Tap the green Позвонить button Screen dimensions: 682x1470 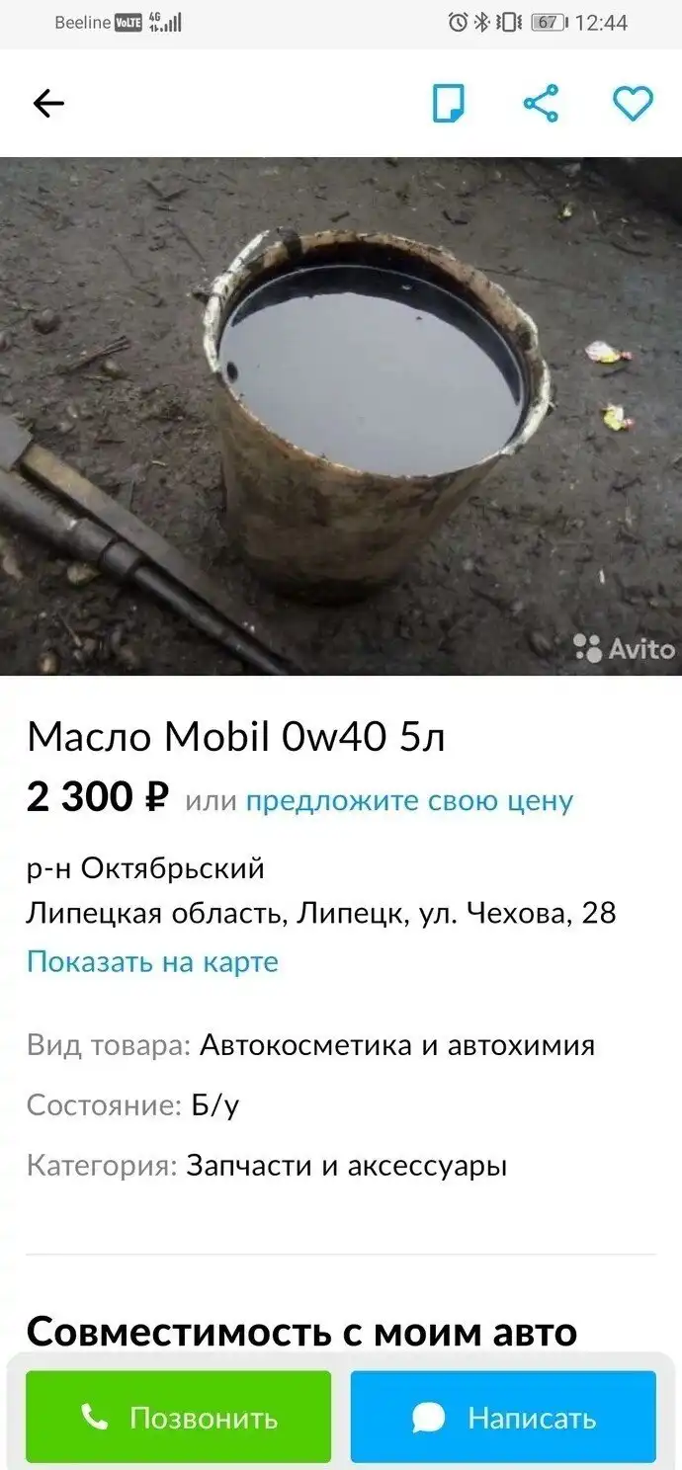[179, 1417]
